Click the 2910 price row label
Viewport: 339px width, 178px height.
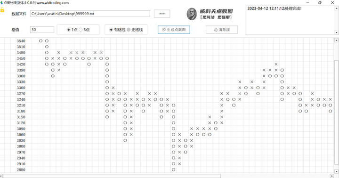pyautogui.click(x=21, y=164)
